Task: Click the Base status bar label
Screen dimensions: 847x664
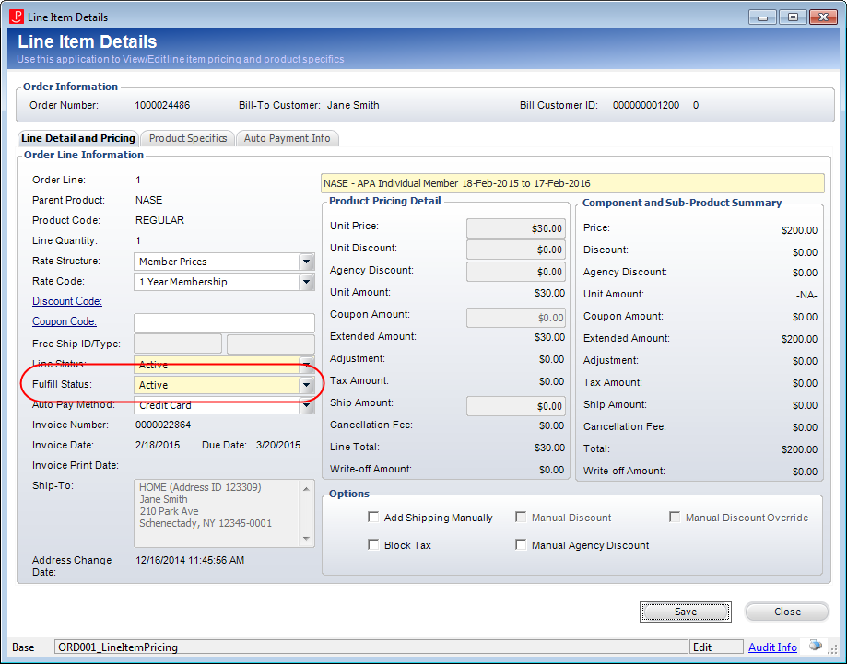Action: coord(23,647)
